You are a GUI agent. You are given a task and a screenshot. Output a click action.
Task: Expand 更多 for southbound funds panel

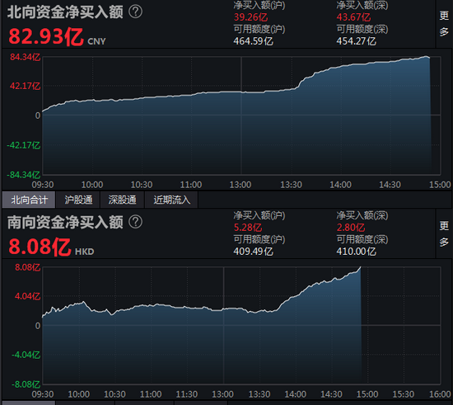coord(444,233)
